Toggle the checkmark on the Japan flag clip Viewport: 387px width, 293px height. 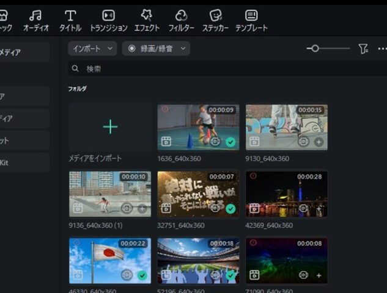pyautogui.click(x=142, y=276)
